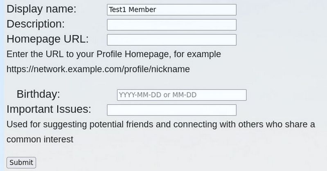327x171 pixels.
Task: Select the Birthday YYYY-MM-DD input field
Action: (182, 95)
